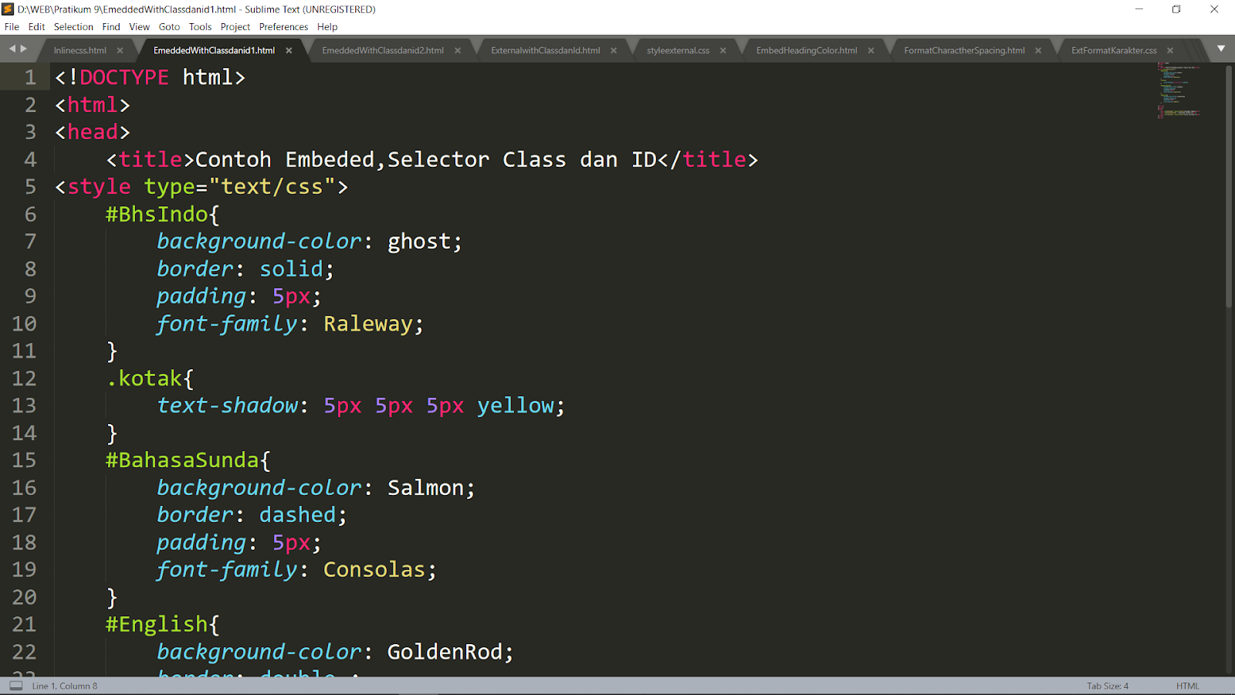Click the head tag on line 3

pos(93,132)
